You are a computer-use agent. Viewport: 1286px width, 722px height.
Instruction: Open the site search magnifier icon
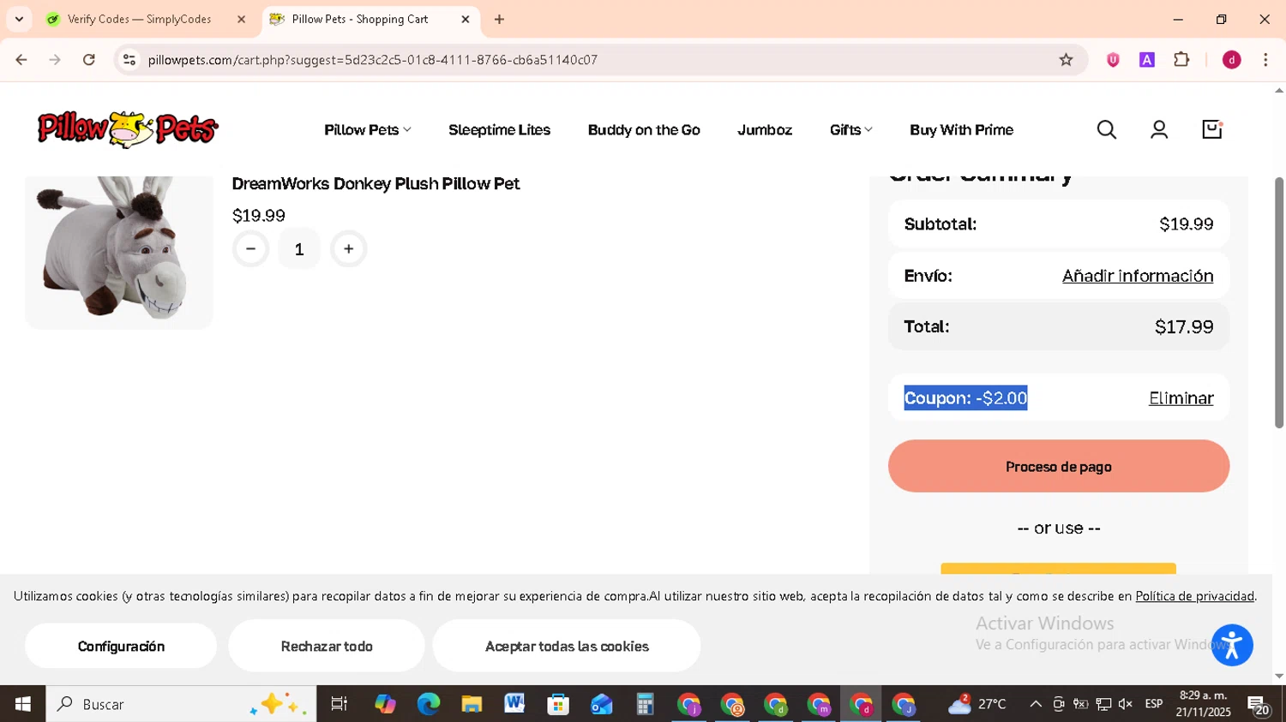click(x=1107, y=129)
